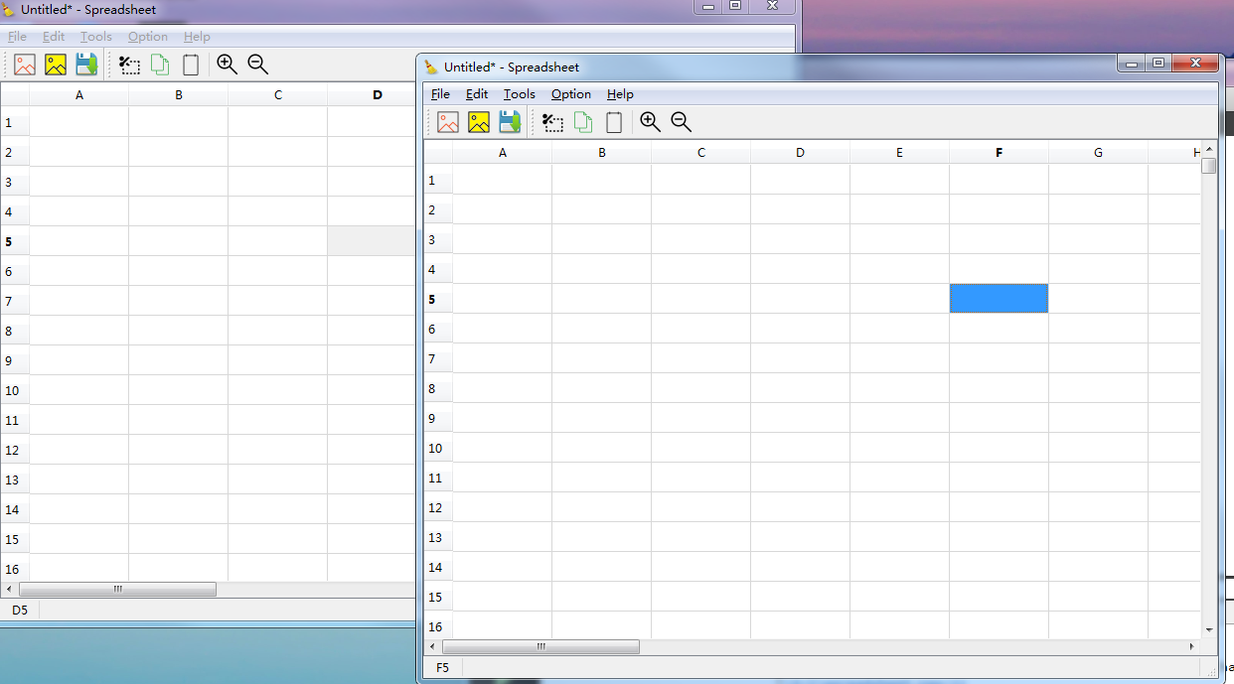This screenshot has width=1234, height=684.
Task: Select row 1 header in front window
Action: (438, 180)
